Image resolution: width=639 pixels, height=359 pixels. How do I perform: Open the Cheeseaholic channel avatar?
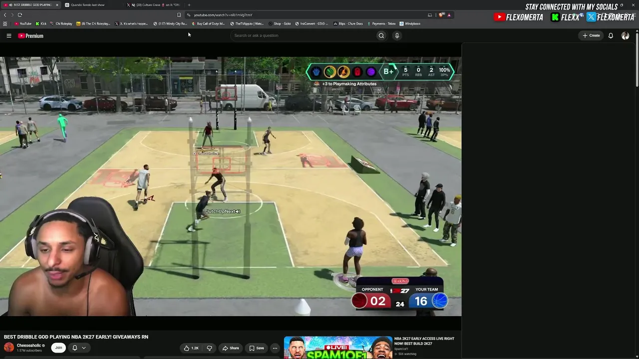tap(9, 348)
